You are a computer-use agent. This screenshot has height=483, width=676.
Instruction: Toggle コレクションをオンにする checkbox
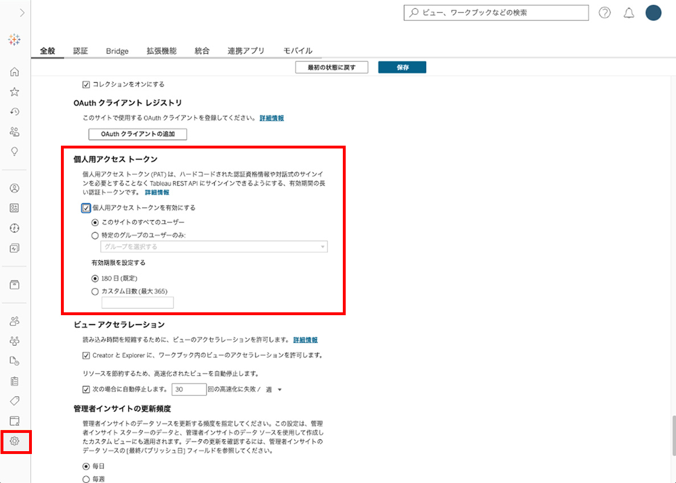pyautogui.click(x=87, y=84)
